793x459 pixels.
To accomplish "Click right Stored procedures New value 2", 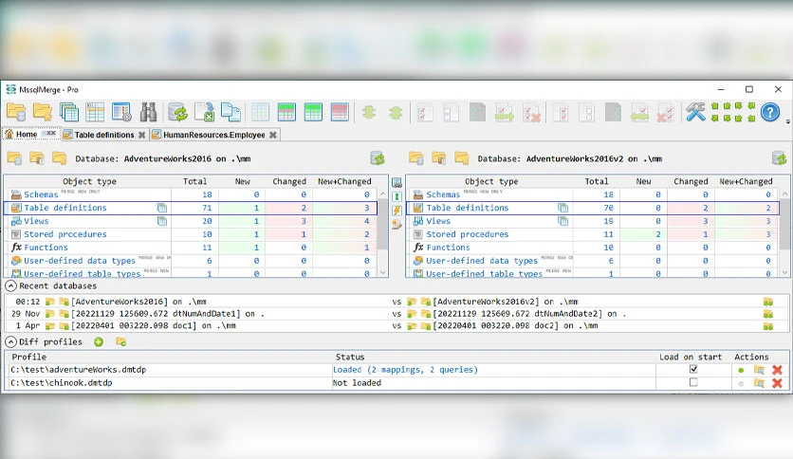I will [658, 234].
